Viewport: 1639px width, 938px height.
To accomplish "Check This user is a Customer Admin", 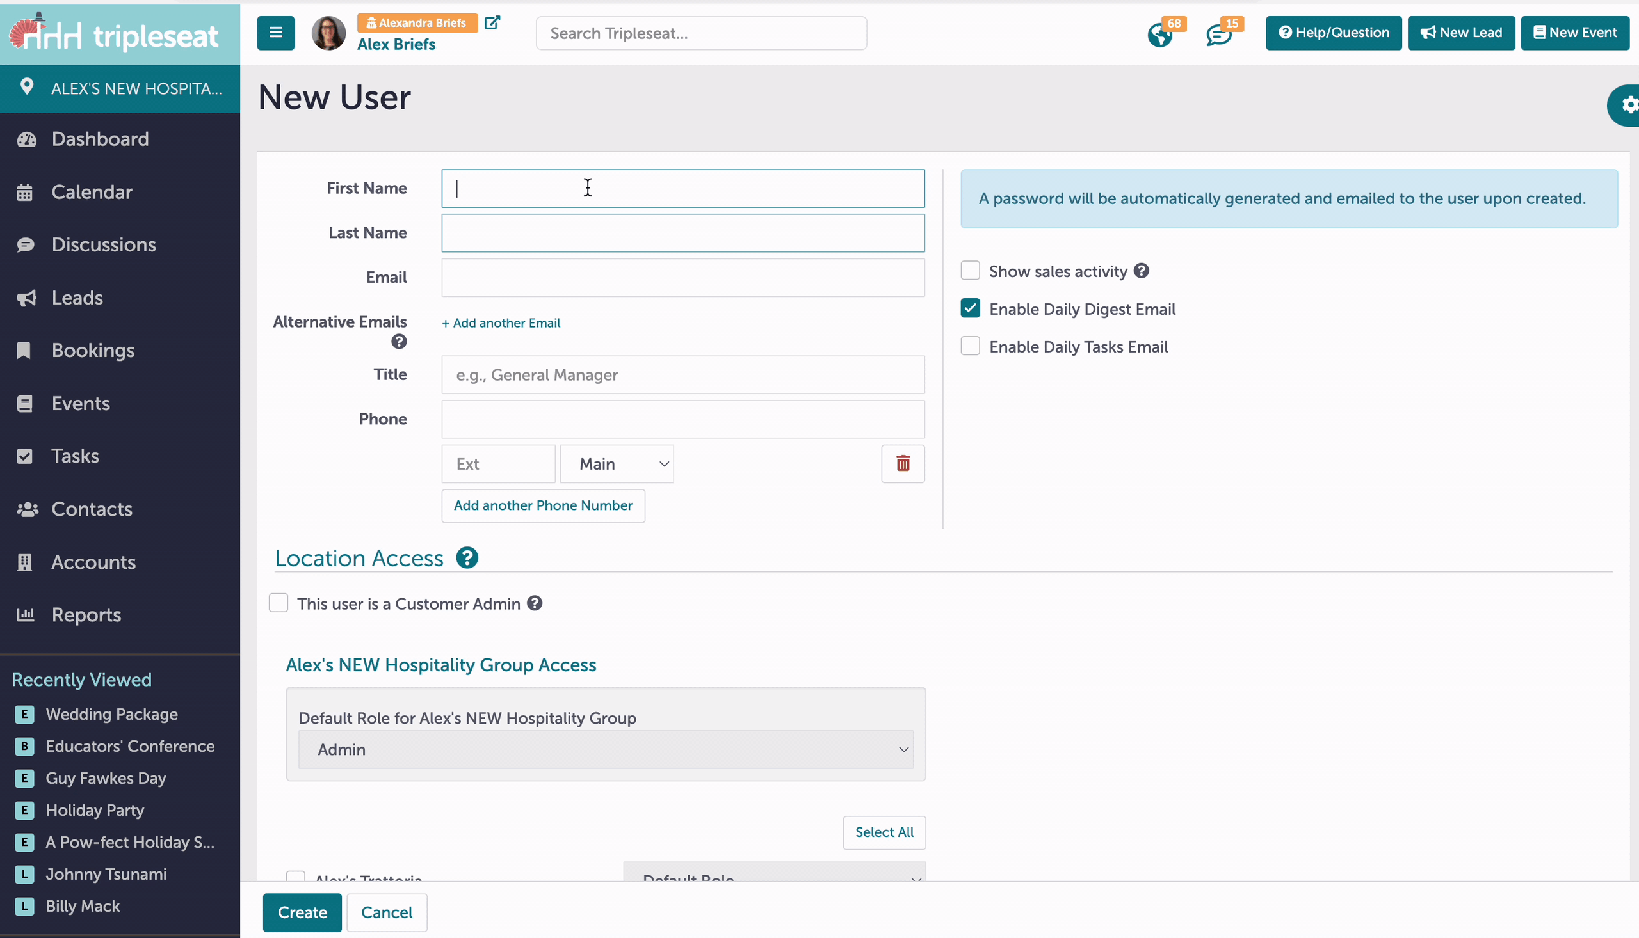I will [x=278, y=603].
